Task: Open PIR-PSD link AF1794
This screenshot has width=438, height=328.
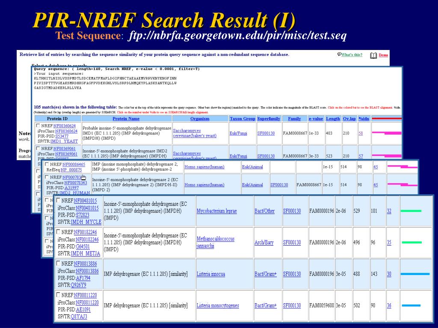Action: click(83, 278)
